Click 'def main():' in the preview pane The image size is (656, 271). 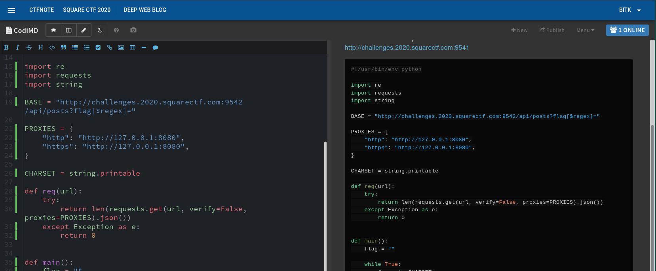coord(369,241)
